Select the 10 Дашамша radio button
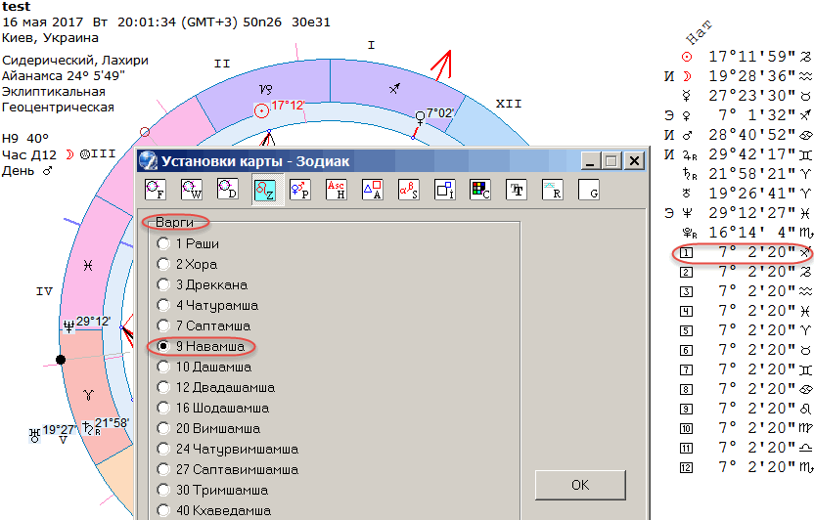This screenshot has height=520, width=814. coord(163,367)
